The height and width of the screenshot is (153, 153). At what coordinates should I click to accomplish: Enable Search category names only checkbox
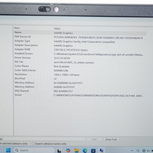[33, 143]
